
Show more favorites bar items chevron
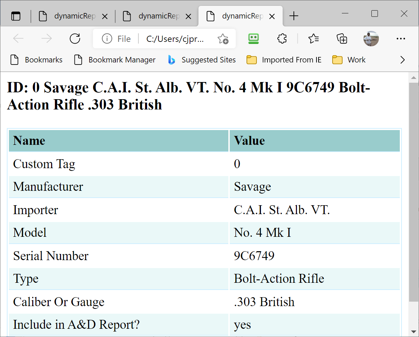tap(403, 60)
